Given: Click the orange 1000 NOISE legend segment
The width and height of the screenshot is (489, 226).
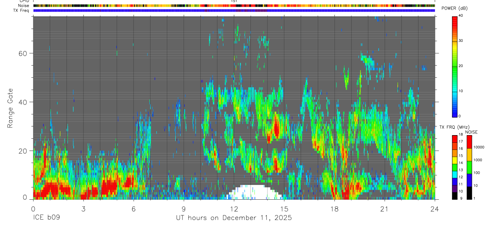Looking at the screenshot, I should [x=469, y=154].
